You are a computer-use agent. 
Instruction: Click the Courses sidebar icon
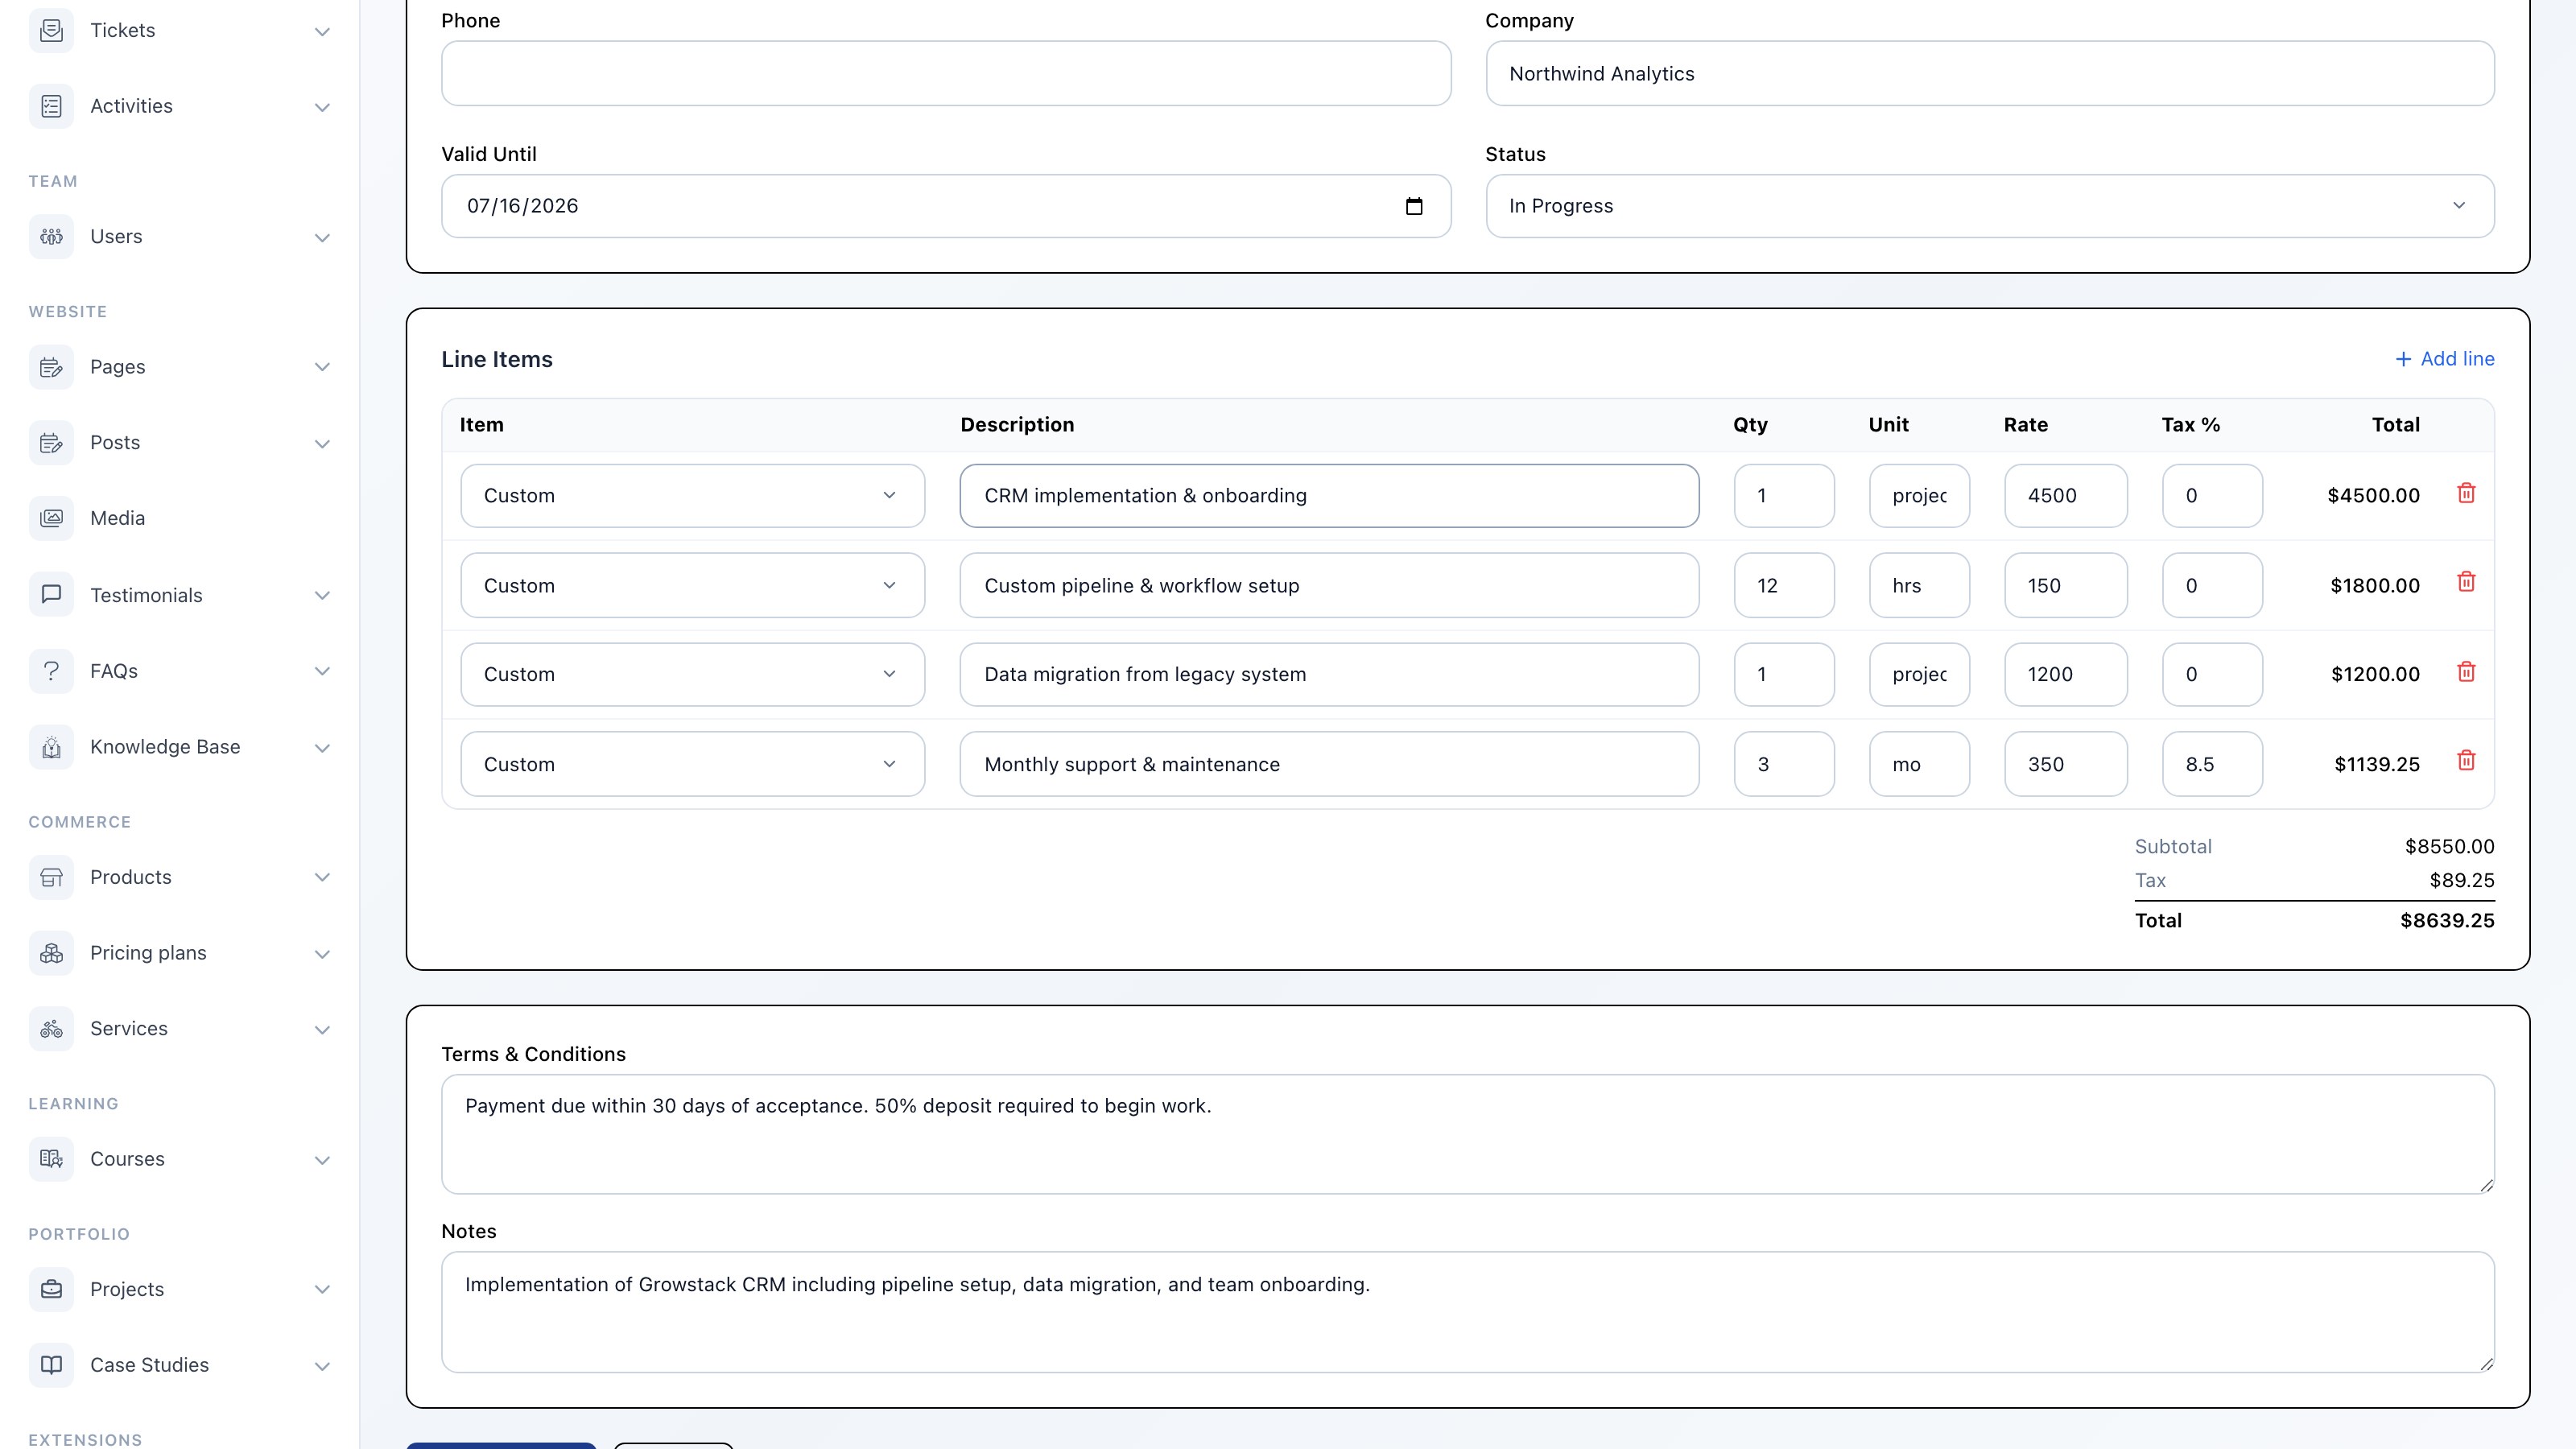point(51,1159)
